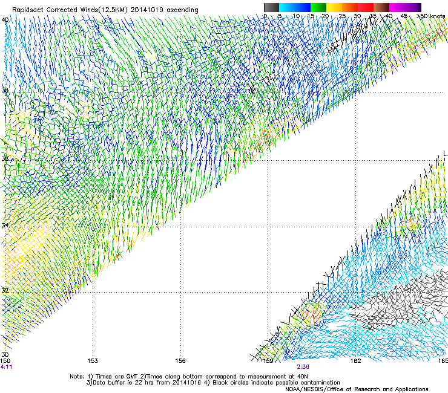Click the latitude label '40'

click(5, 20)
